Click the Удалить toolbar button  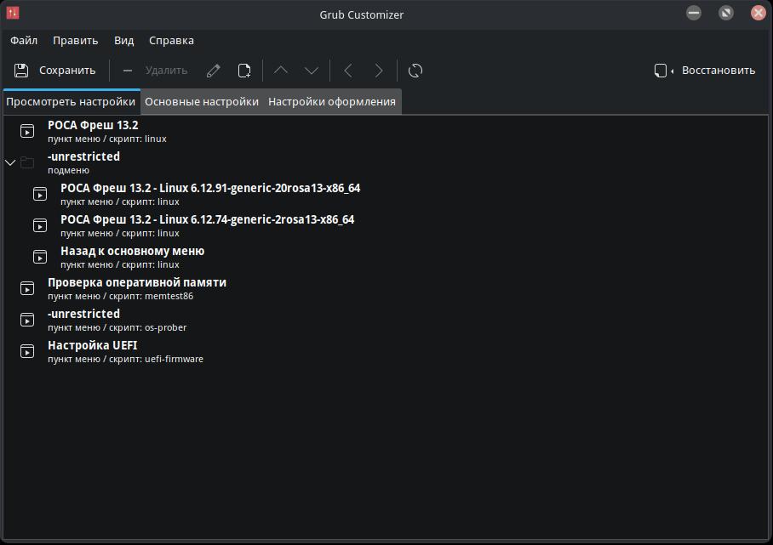point(166,71)
